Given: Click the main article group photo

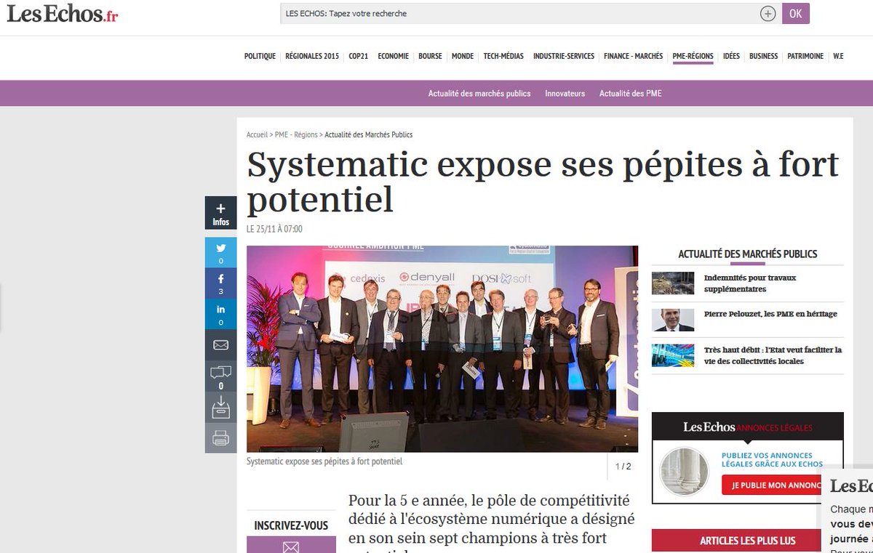Looking at the screenshot, I should tap(442, 349).
